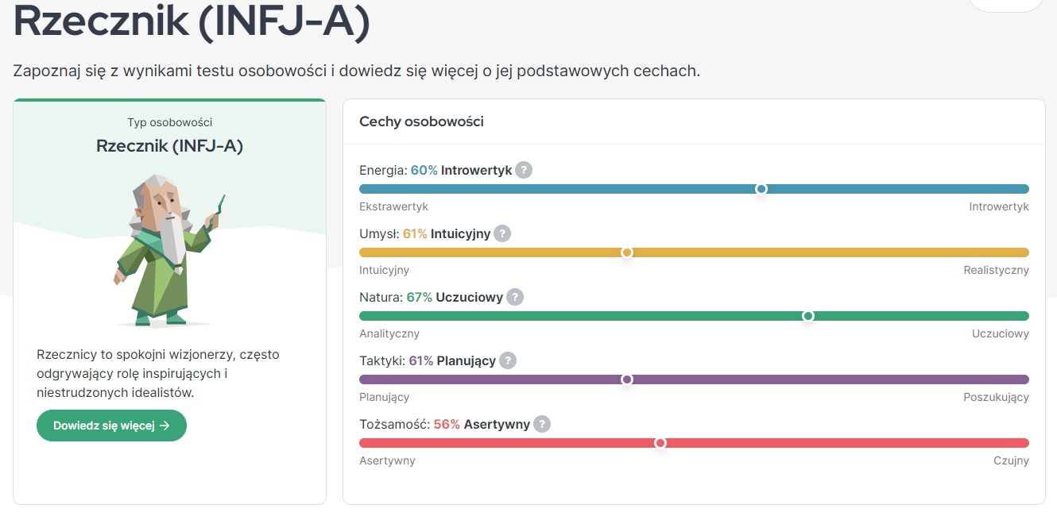Click the large "Rzecznik (INFJ-A)" page heading

[192, 21]
